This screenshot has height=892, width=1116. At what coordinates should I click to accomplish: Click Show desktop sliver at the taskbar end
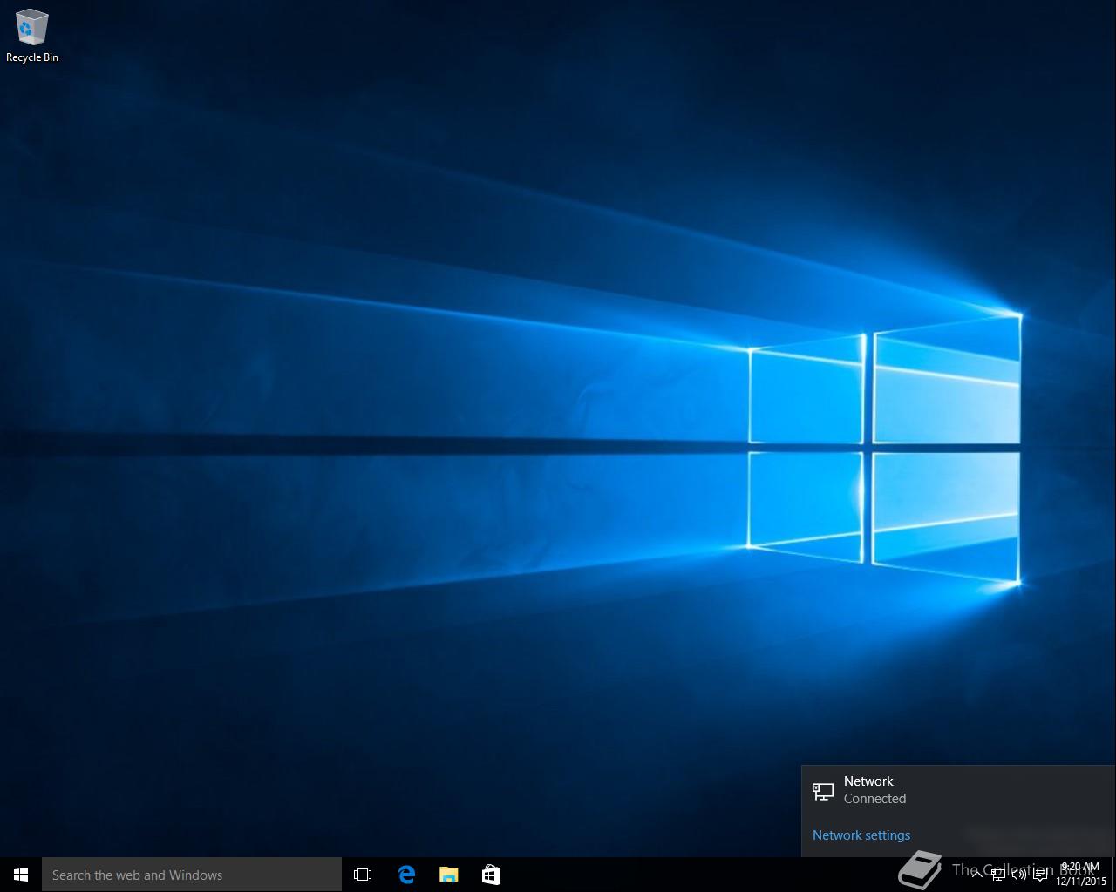click(x=1113, y=875)
